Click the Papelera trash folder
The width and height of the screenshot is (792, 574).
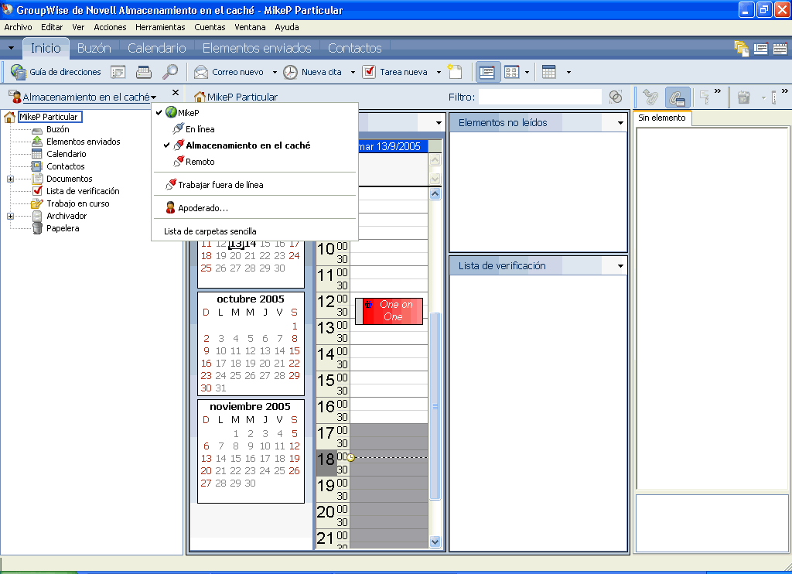(63, 228)
